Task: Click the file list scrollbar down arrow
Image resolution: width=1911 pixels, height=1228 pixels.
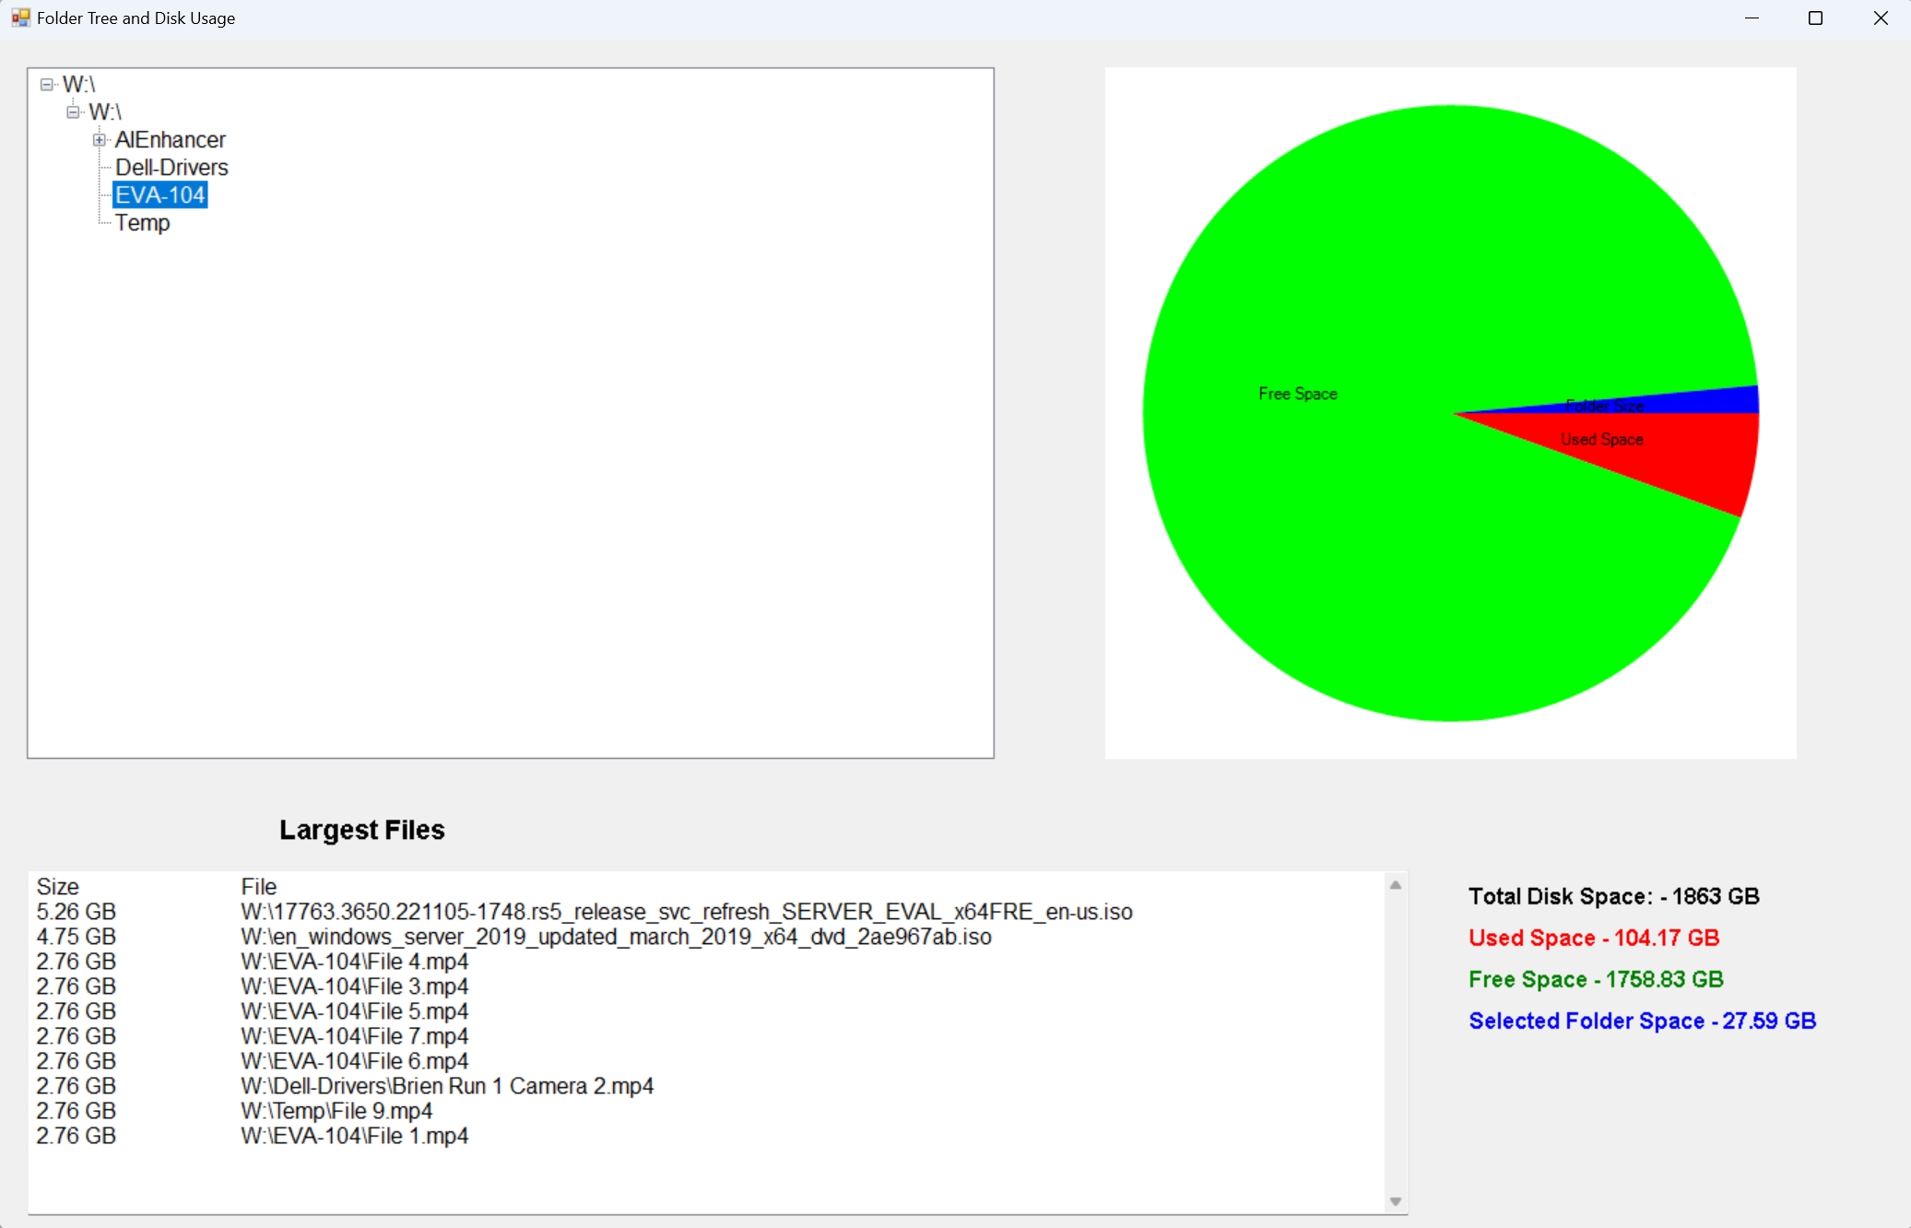Action: pyautogui.click(x=1396, y=1201)
